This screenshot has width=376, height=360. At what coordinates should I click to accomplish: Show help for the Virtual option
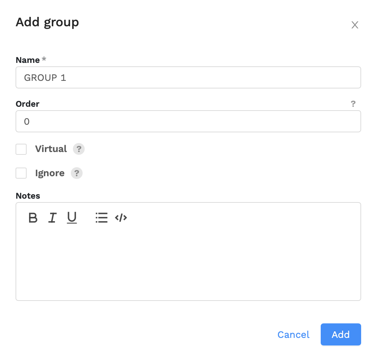(79, 149)
